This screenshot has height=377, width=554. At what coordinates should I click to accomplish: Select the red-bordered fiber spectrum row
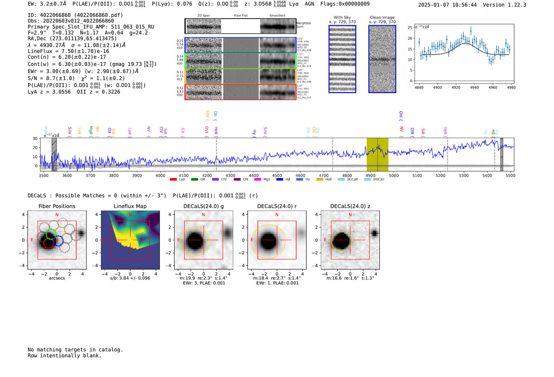(240, 92)
